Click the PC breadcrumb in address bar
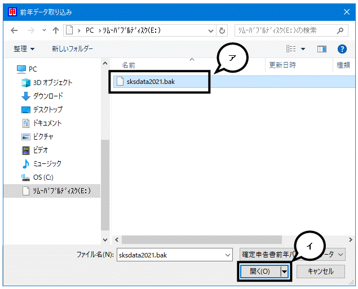Image resolution: width=358 pixels, height=289 pixels. pos(90,30)
